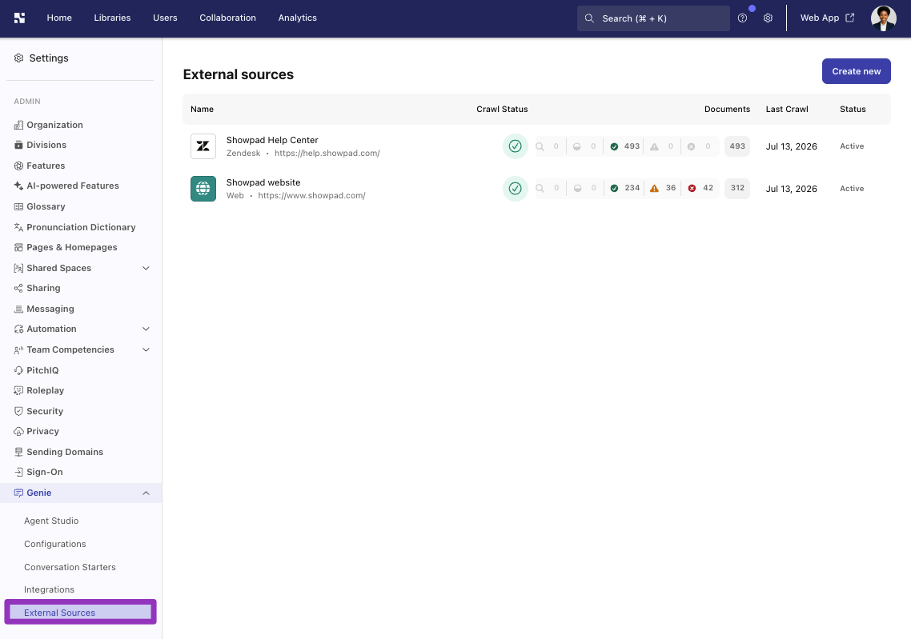Click the crawl complete checkmark for Showpad website
Viewport: 911px width, 639px height.
515,189
